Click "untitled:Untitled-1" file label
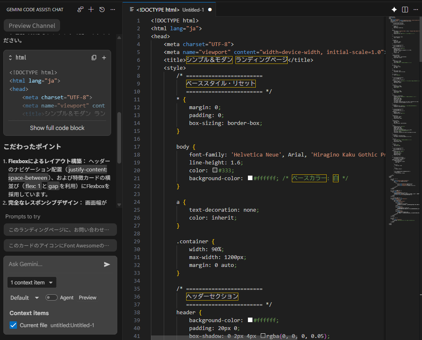The image size is (422, 340). click(x=73, y=325)
